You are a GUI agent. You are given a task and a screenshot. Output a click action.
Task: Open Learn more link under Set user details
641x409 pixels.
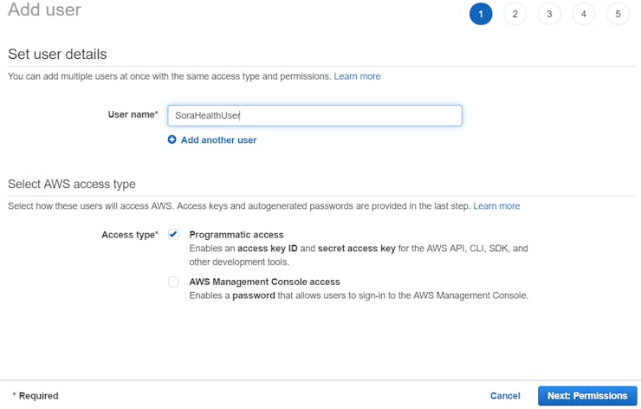[357, 76]
